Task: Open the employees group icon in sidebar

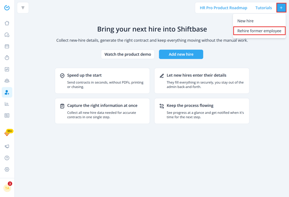Action: point(7,81)
